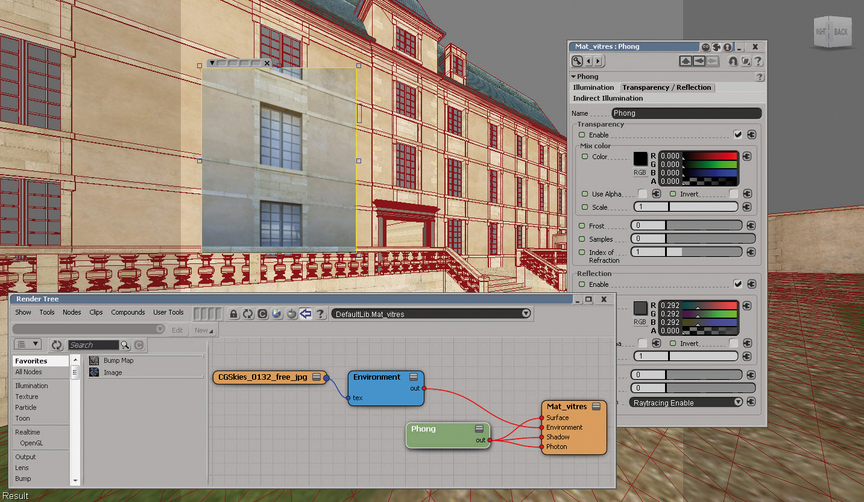Screen dimensions: 864x502
Task: Collapse the Phong section triangle
Action: [x=573, y=77]
